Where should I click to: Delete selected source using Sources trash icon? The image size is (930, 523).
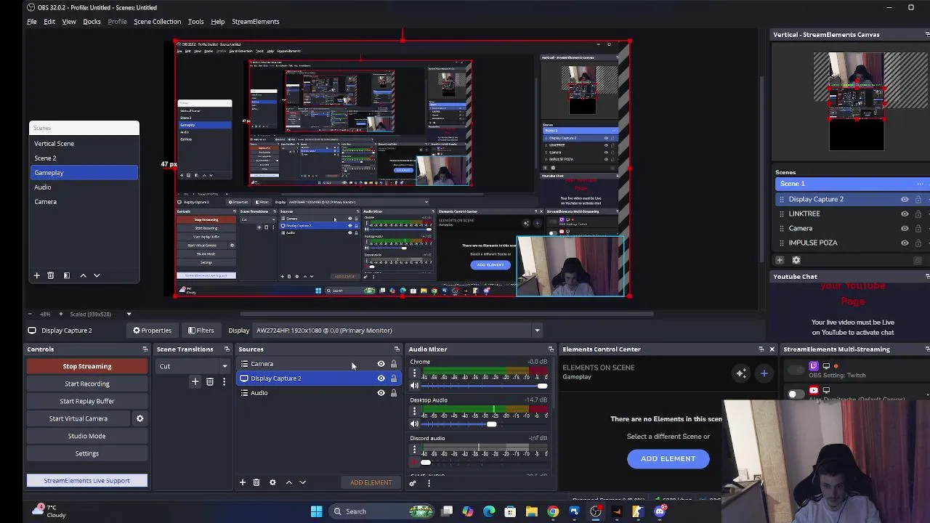pos(256,482)
